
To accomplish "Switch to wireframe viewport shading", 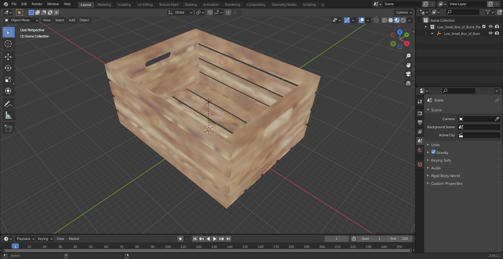I will click(x=384, y=20).
